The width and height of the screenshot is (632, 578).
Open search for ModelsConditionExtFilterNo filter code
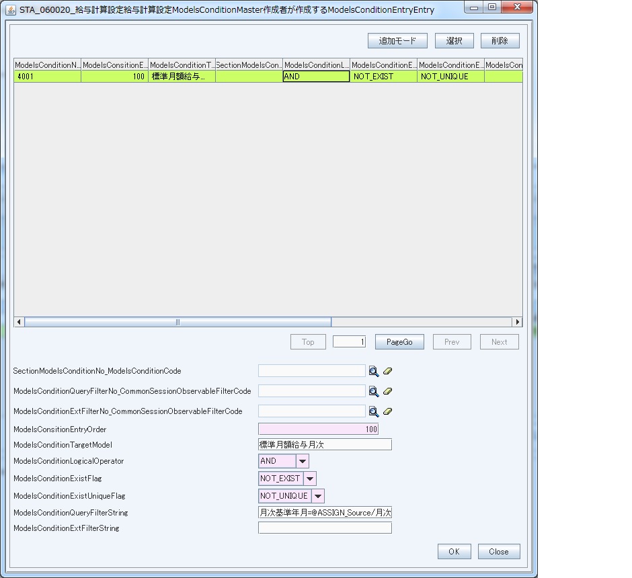pos(374,411)
